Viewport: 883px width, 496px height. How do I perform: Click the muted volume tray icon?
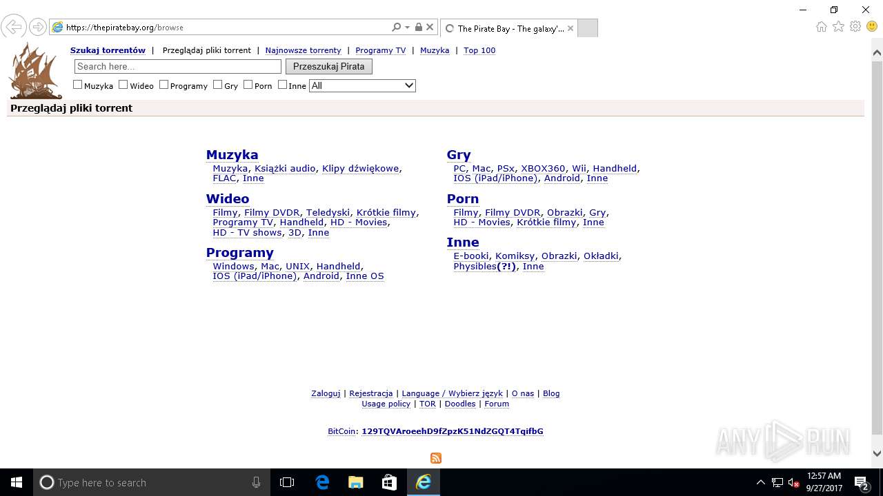pyautogui.click(x=794, y=482)
